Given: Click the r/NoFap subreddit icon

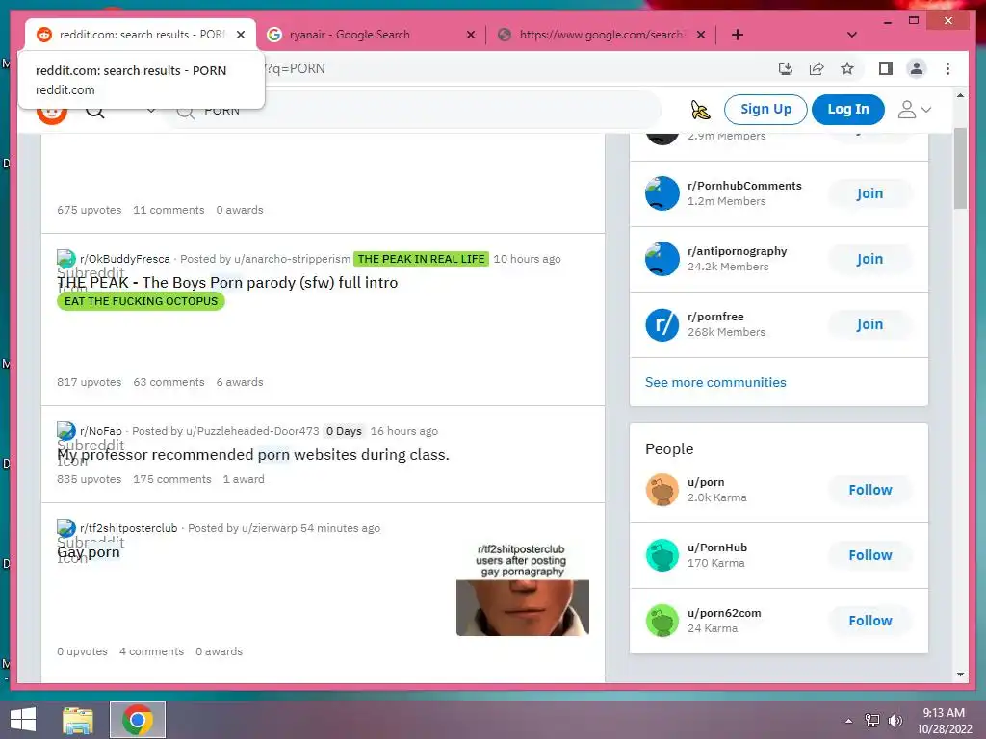Looking at the screenshot, I should tap(66, 431).
